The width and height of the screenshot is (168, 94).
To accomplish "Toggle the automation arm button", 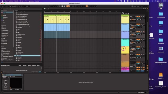I will pyautogui.click(x=69, y=6).
